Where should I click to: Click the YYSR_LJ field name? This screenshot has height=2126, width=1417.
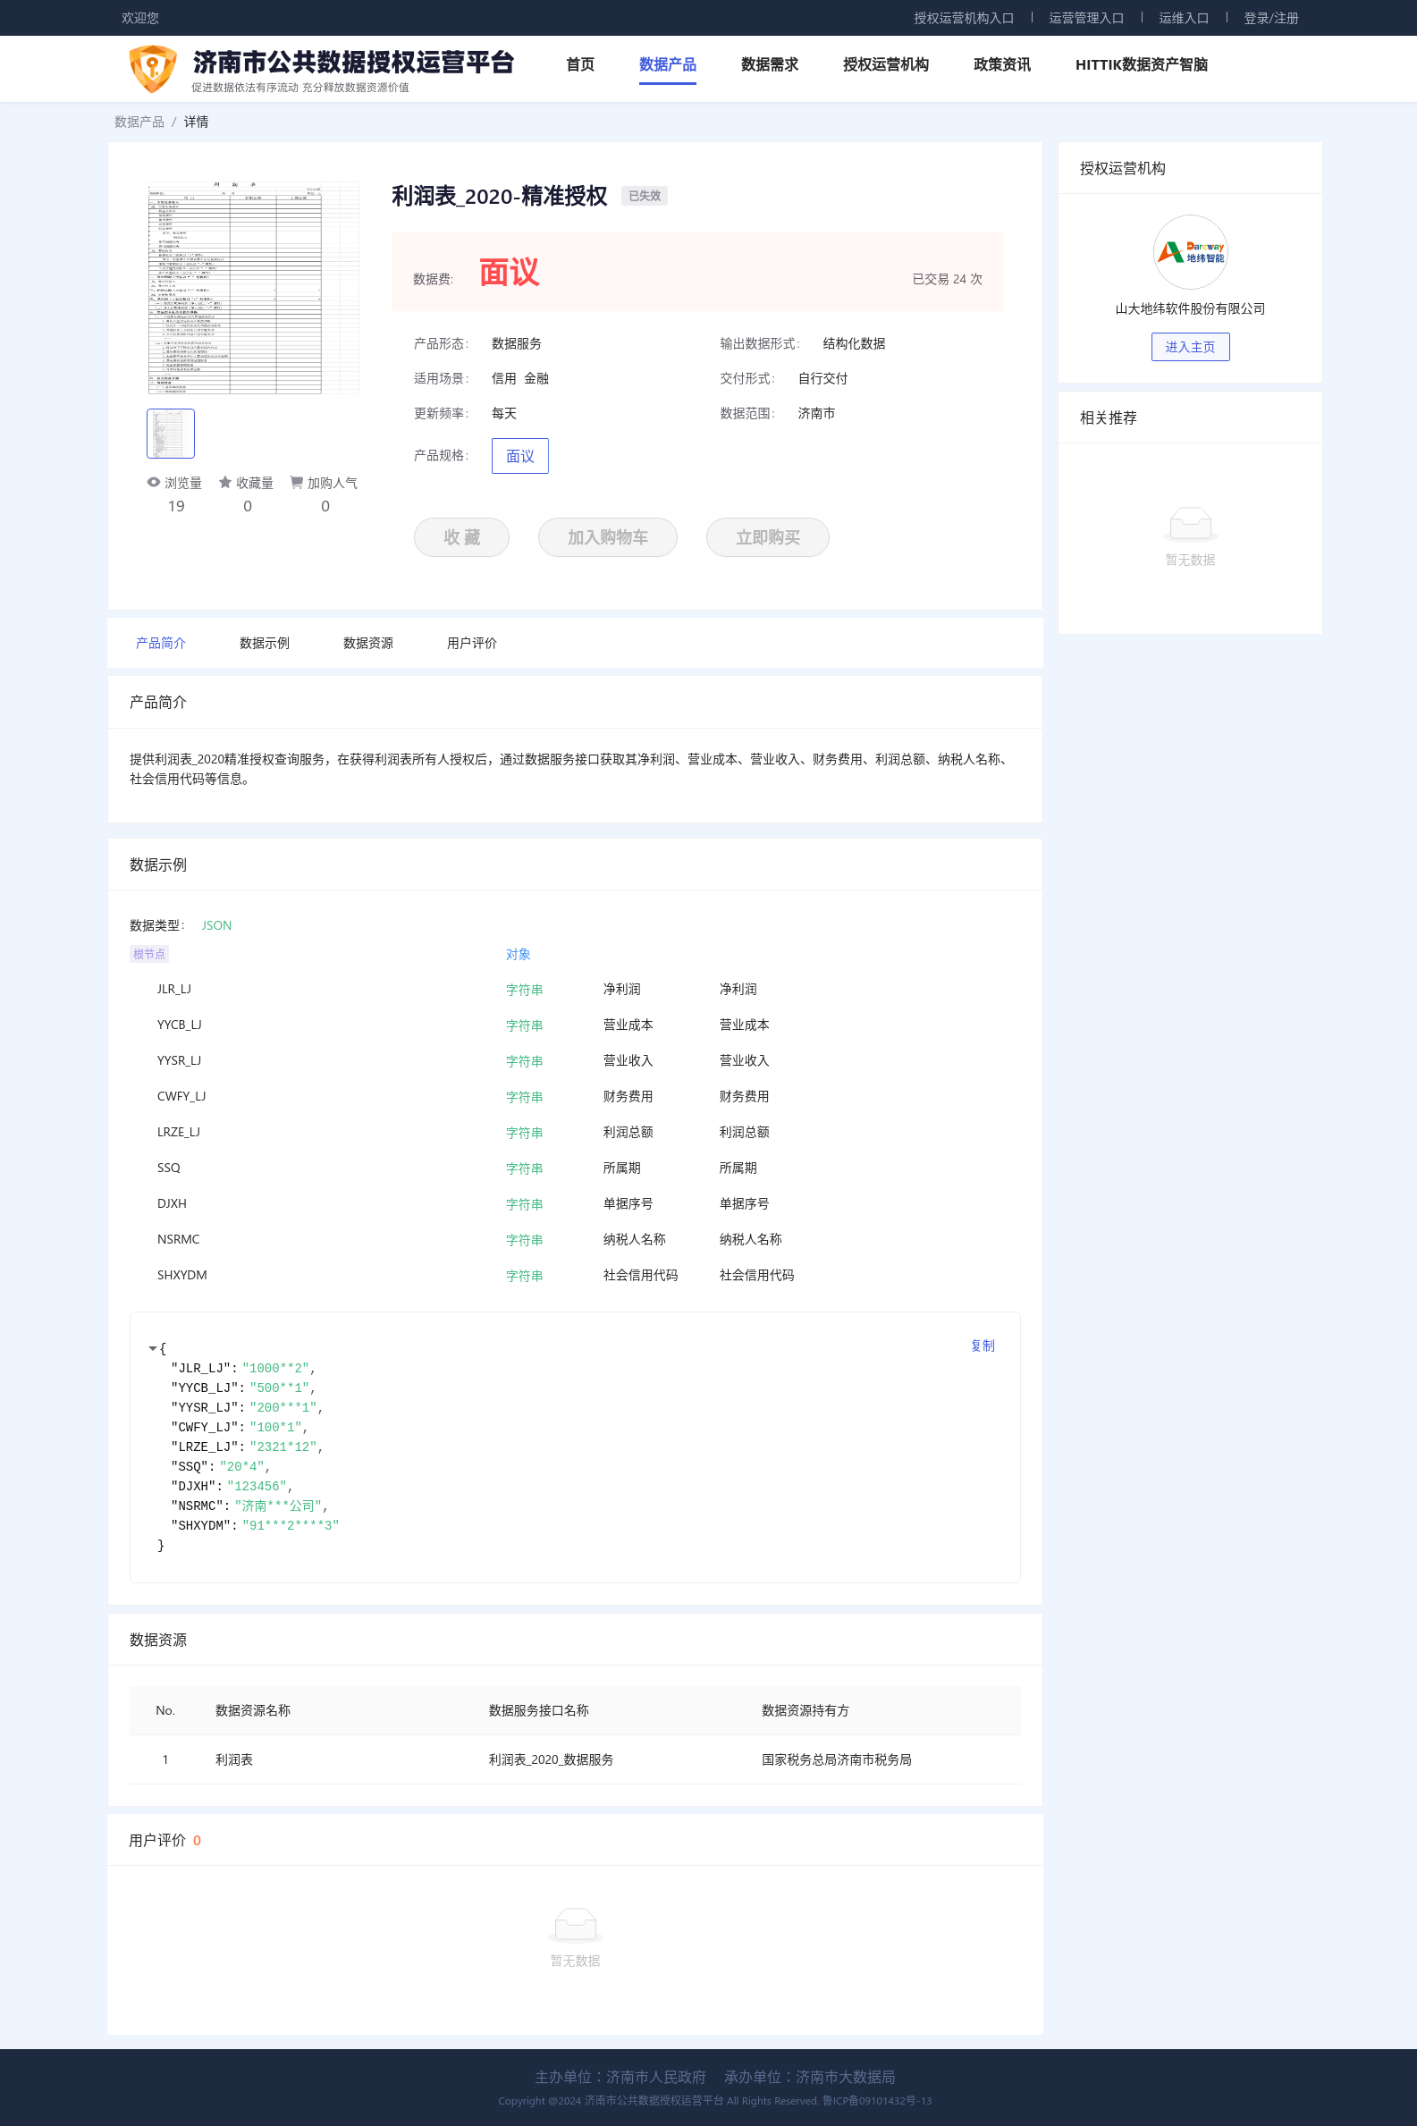point(179,1060)
